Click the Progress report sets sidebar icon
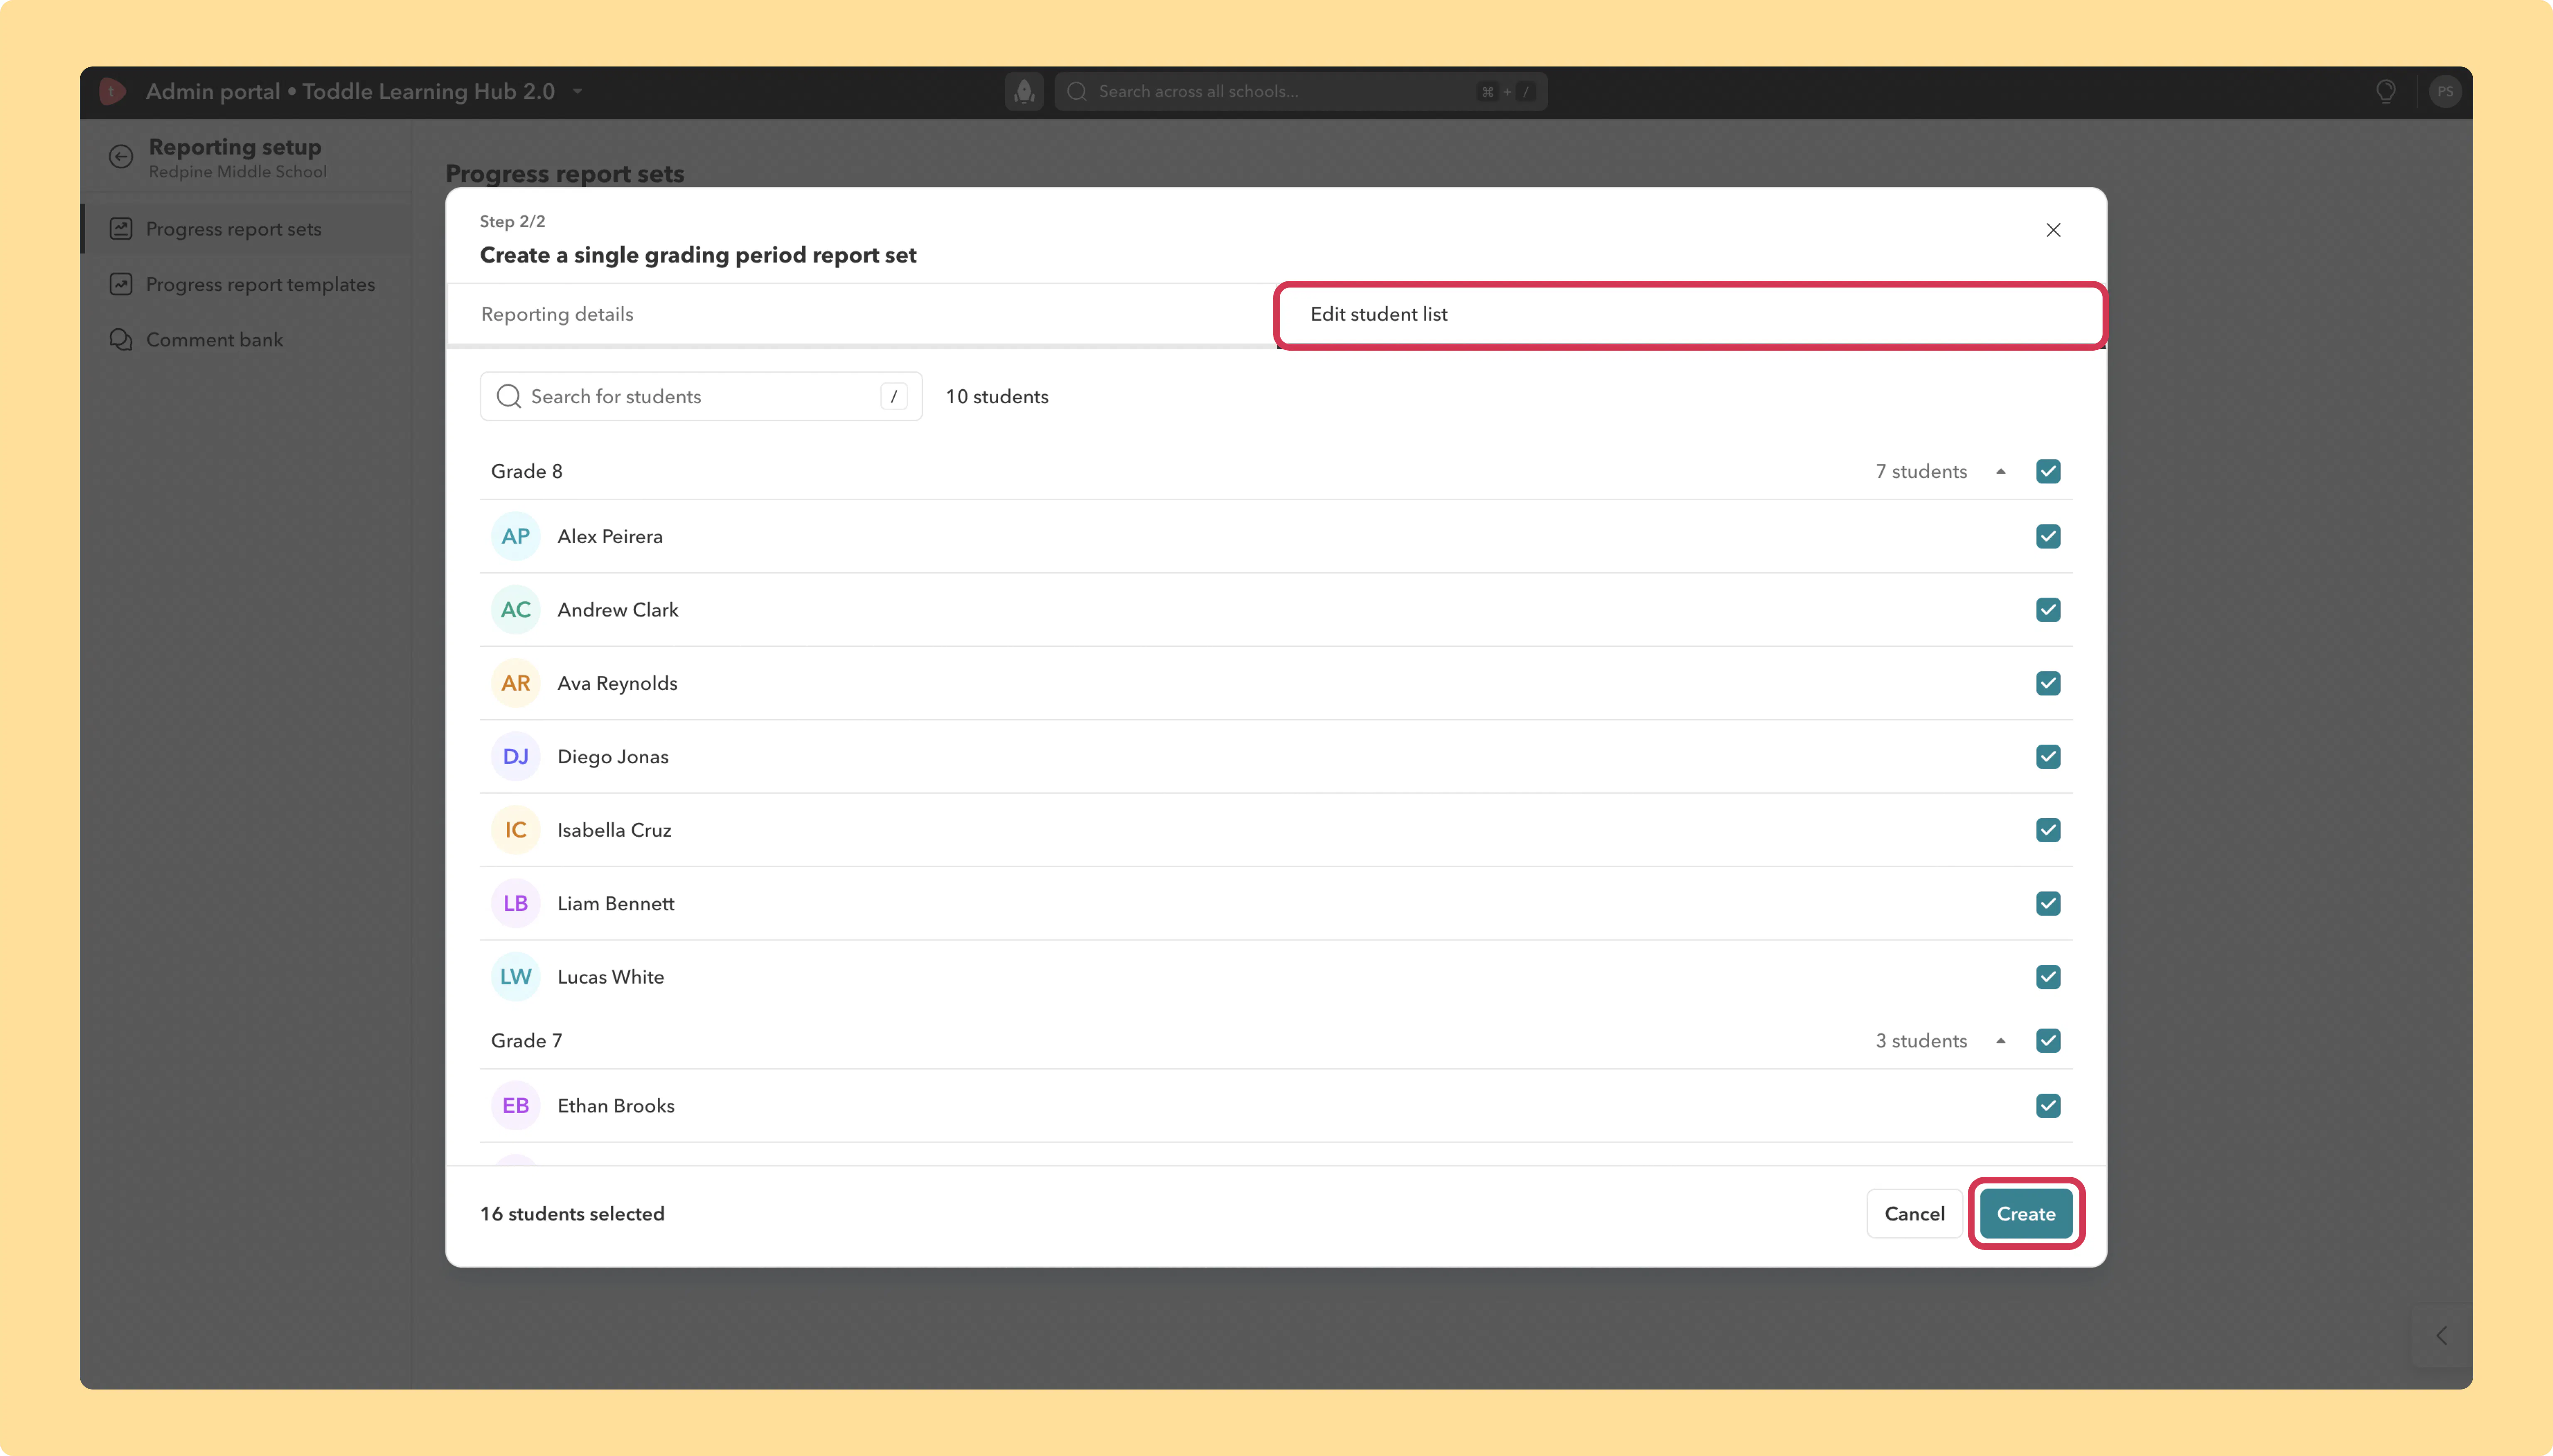Image resolution: width=2553 pixels, height=1456 pixels. pyautogui.click(x=121, y=229)
